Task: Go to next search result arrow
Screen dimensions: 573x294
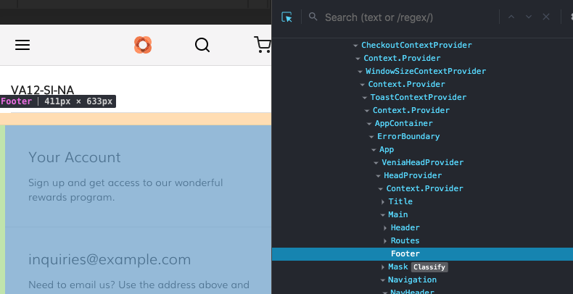Action: (529, 17)
